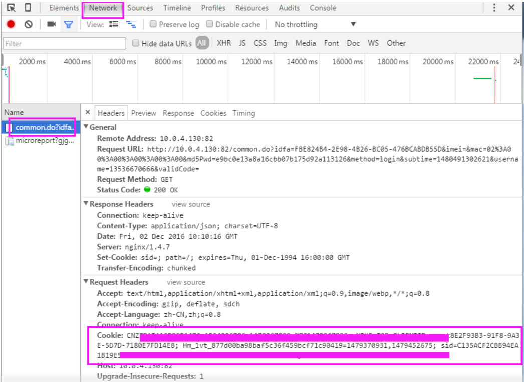The height and width of the screenshot is (382, 524).
Task: Clear the network log
Action: pos(29,24)
